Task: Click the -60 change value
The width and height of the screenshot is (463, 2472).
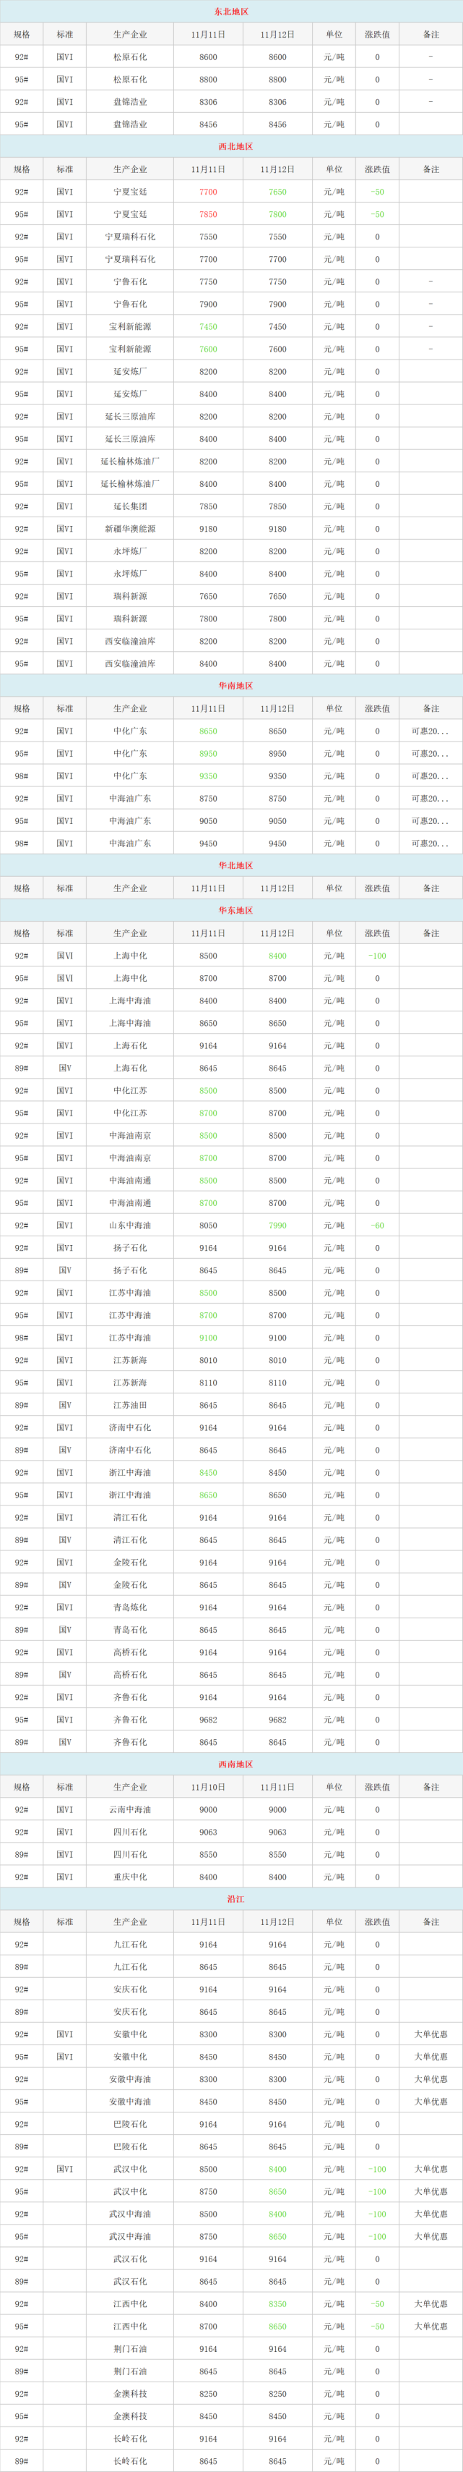Action: 378,1226
